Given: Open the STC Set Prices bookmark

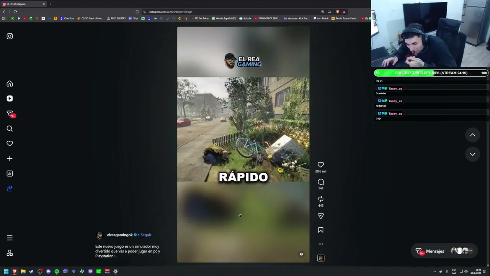Looking at the screenshot, I should click(x=199, y=18).
